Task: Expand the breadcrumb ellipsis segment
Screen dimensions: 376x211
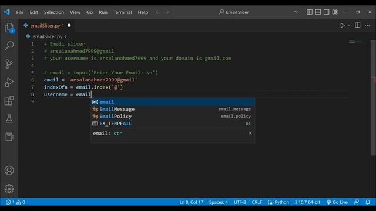Action: [70, 36]
